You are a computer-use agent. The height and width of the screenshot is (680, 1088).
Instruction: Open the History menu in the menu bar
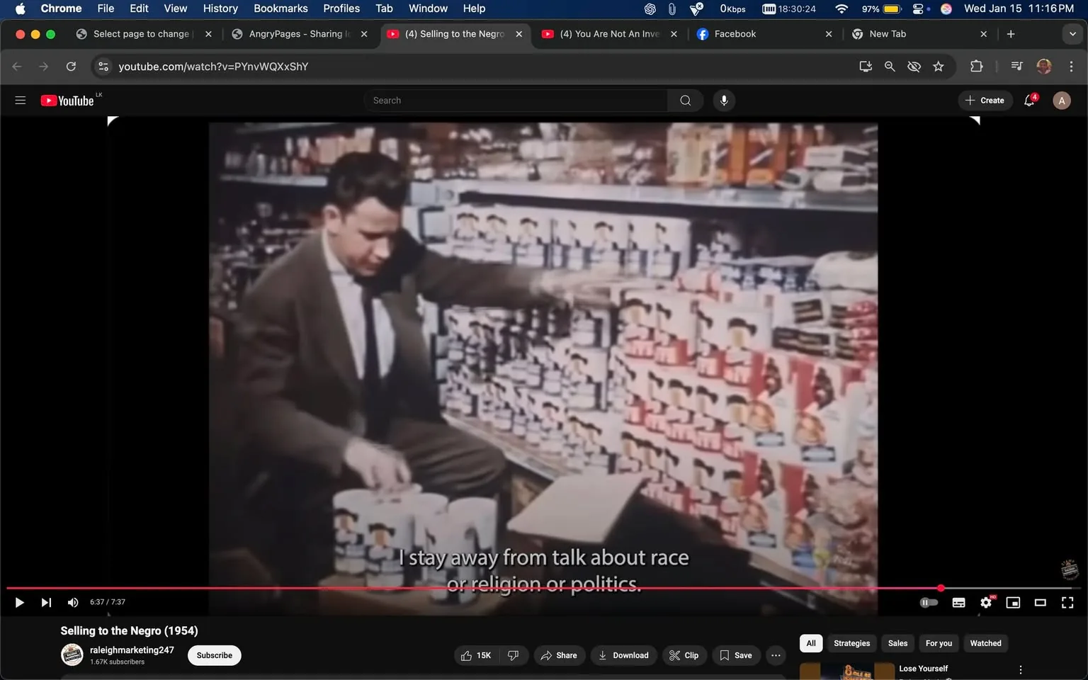point(220,8)
